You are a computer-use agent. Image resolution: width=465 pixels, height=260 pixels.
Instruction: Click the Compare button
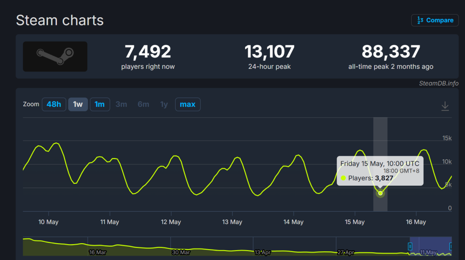point(435,20)
